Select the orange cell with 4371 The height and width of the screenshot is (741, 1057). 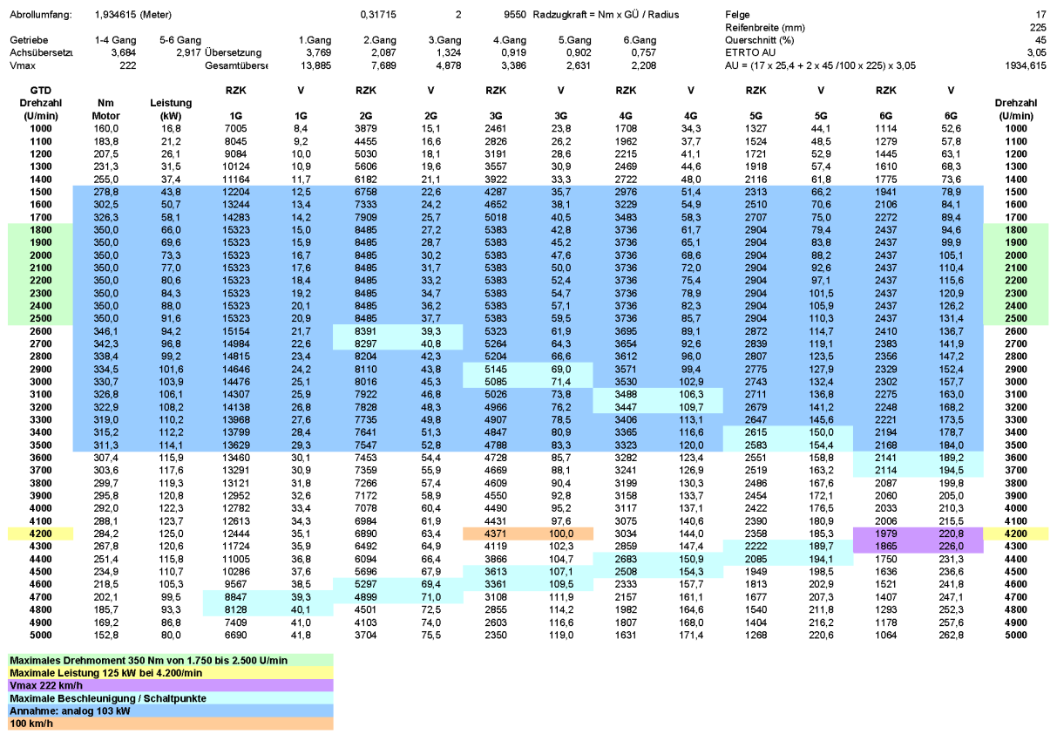(x=495, y=533)
